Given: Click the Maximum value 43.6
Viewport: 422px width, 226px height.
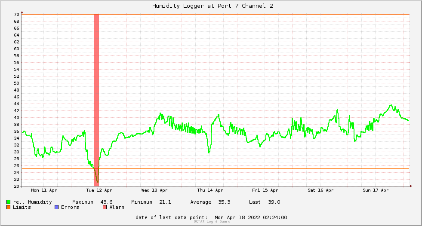Looking at the screenshot, I should [106, 202].
